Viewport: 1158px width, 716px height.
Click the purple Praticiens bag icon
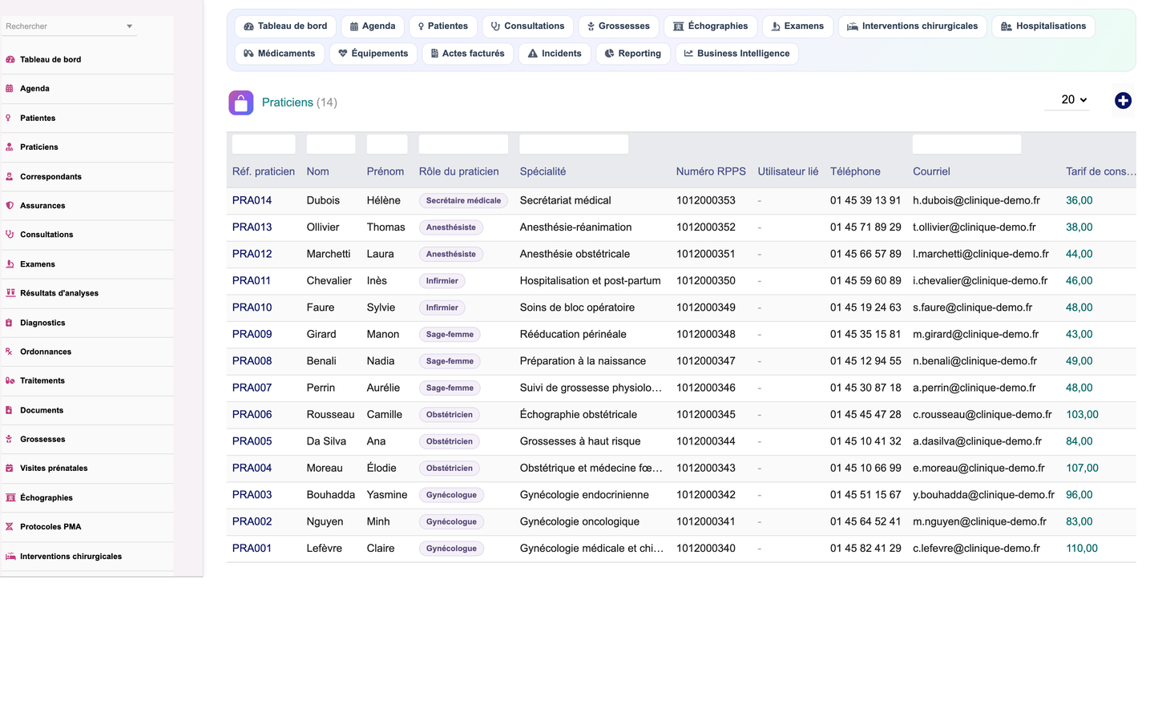pyautogui.click(x=241, y=103)
